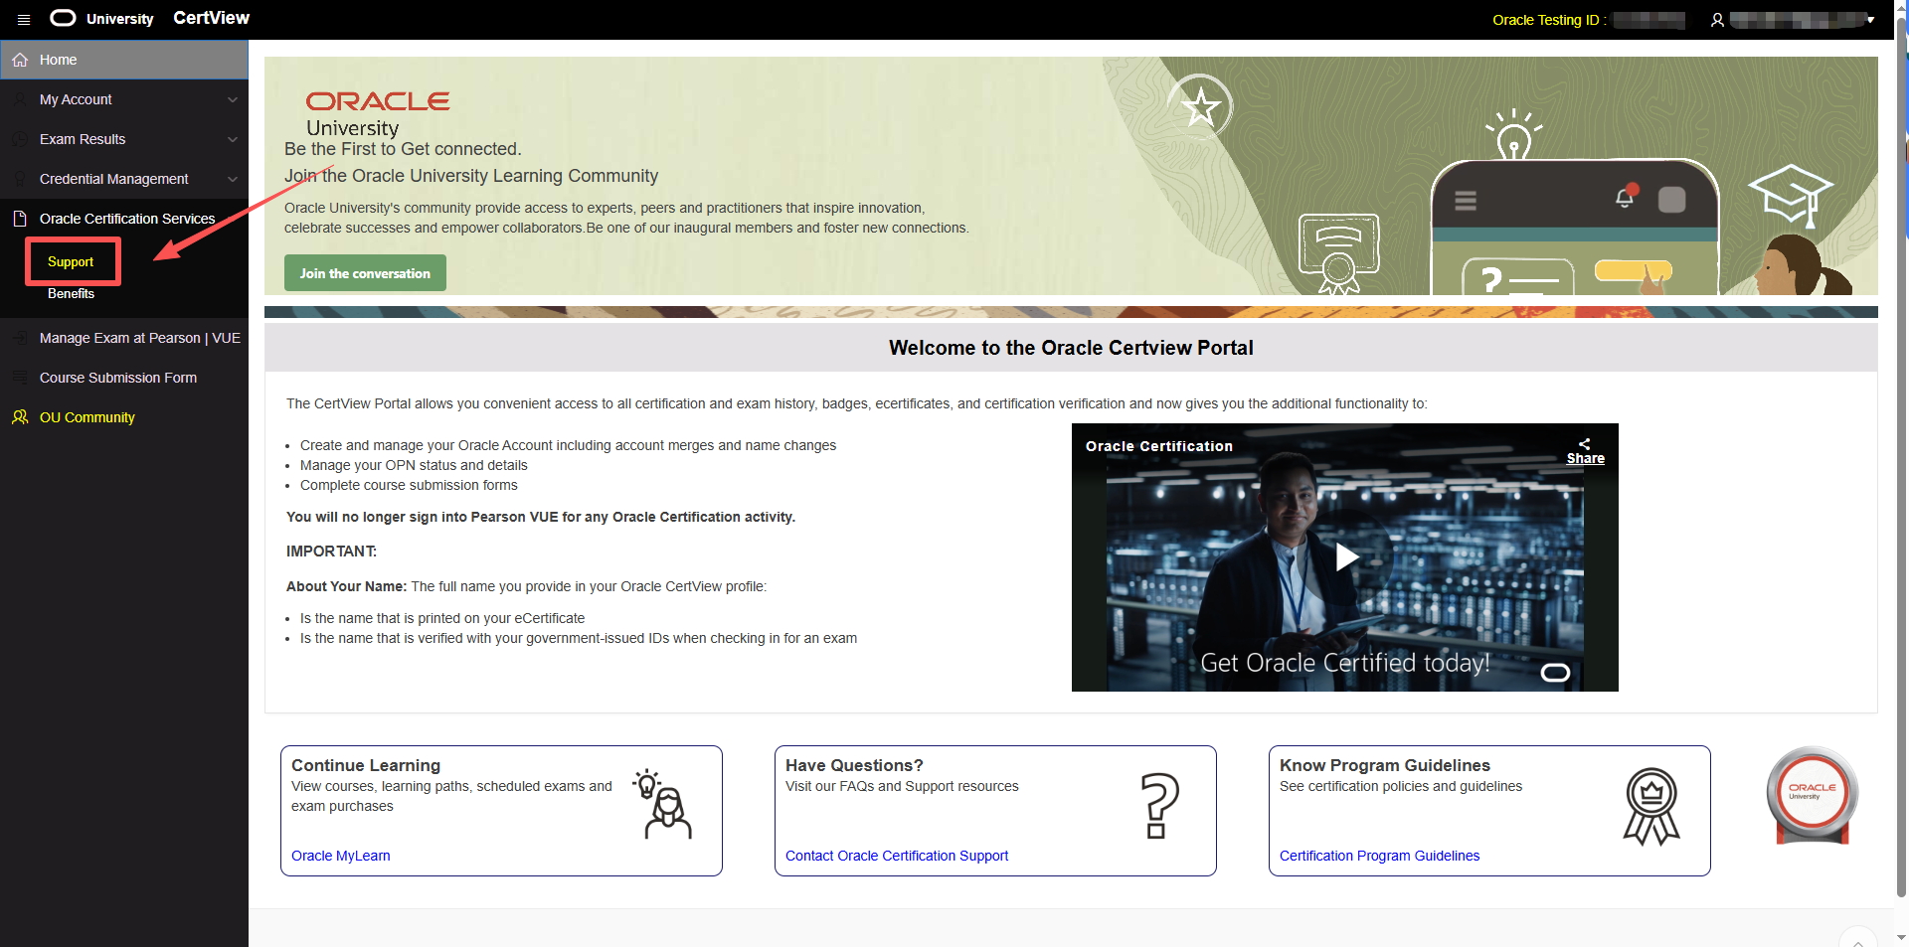This screenshot has height=947, width=1909.
Task: Go to Home in the sidebar
Action: point(124,60)
